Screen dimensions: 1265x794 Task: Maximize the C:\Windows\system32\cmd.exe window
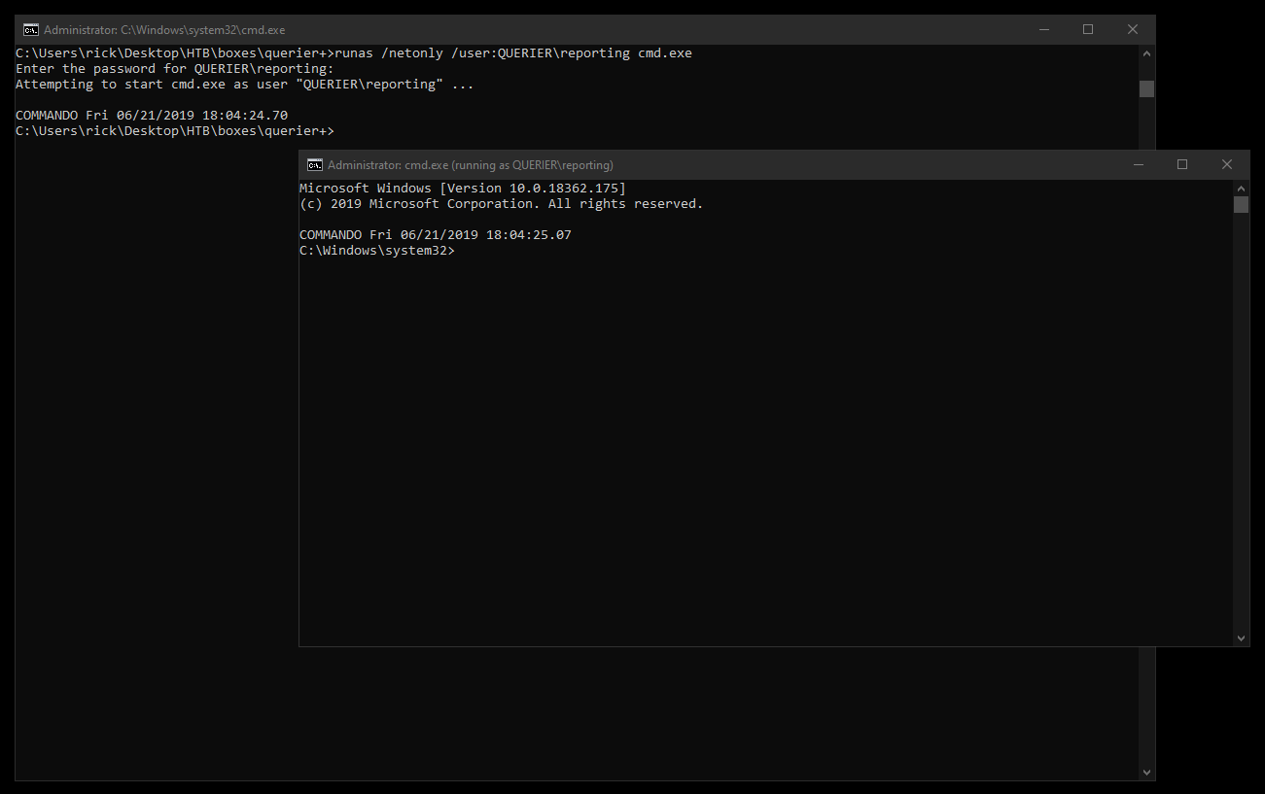tap(1088, 29)
